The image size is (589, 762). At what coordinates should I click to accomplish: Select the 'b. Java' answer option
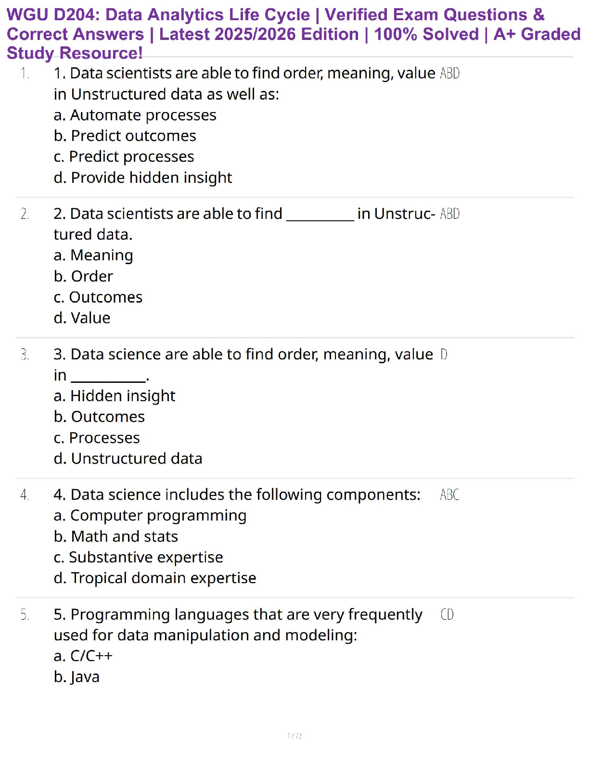tap(77, 677)
